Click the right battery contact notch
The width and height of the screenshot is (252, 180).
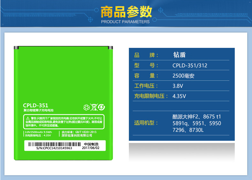pyautogui.click(x=111, y=47)
